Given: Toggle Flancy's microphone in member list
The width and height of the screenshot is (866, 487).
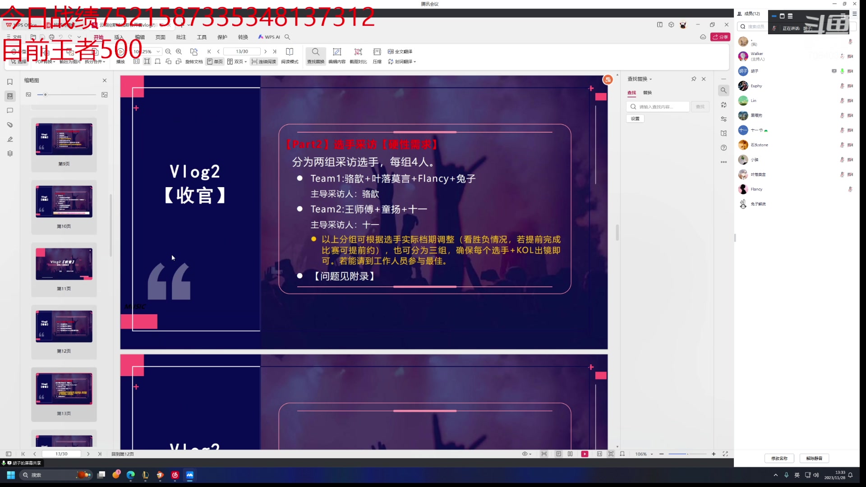Looking at the screenshot, I should click(x=850, y=189).
